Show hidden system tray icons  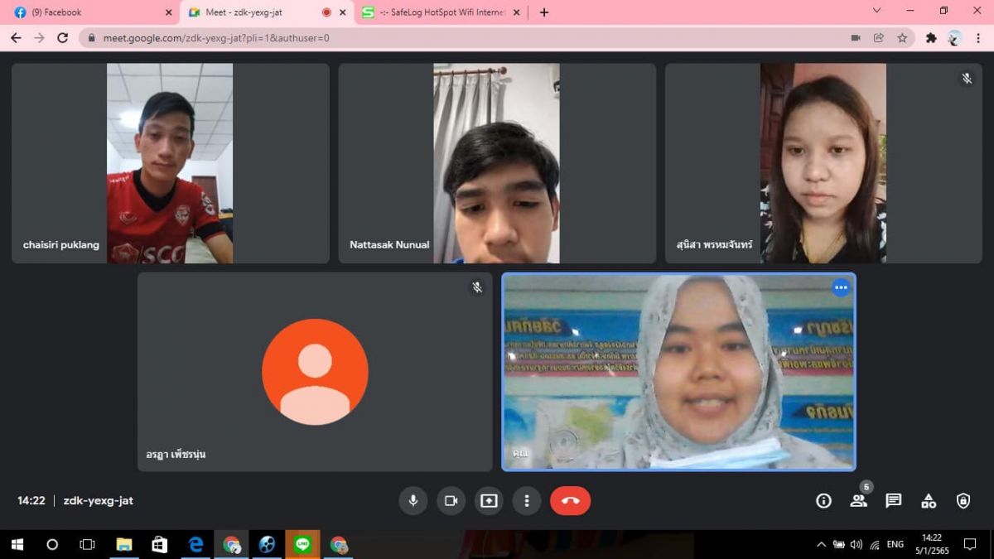tap(821, 544)
